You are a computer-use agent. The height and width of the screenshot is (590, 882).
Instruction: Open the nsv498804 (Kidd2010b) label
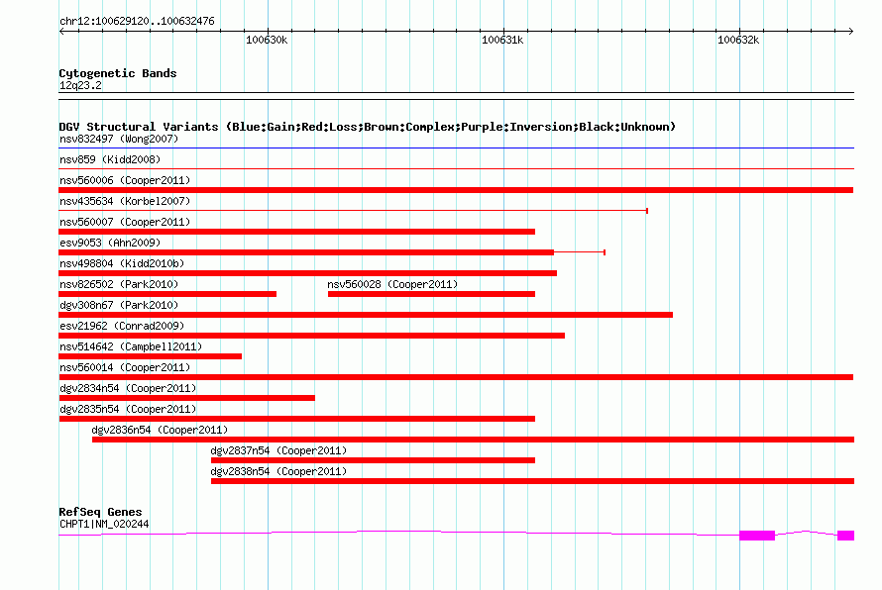coord(122,263)
